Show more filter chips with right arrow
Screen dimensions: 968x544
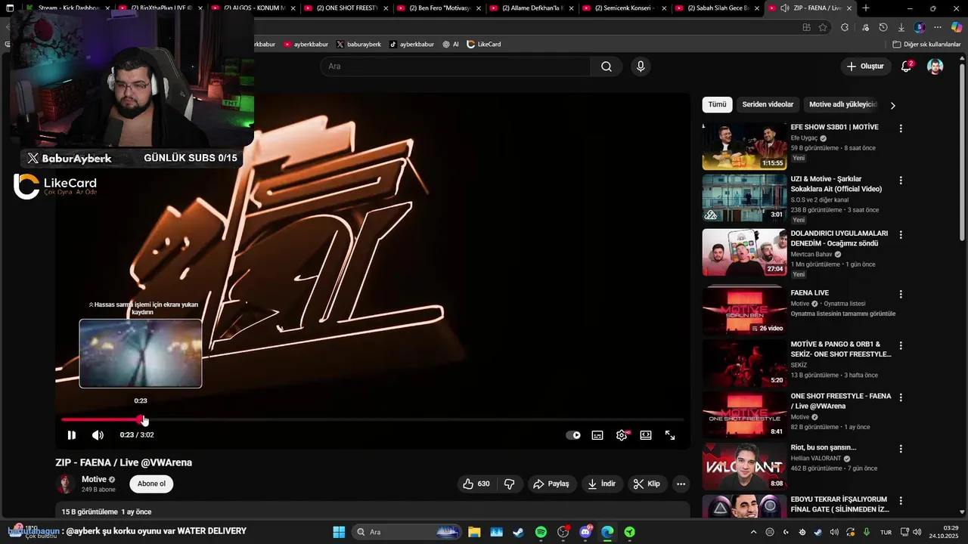892,105
